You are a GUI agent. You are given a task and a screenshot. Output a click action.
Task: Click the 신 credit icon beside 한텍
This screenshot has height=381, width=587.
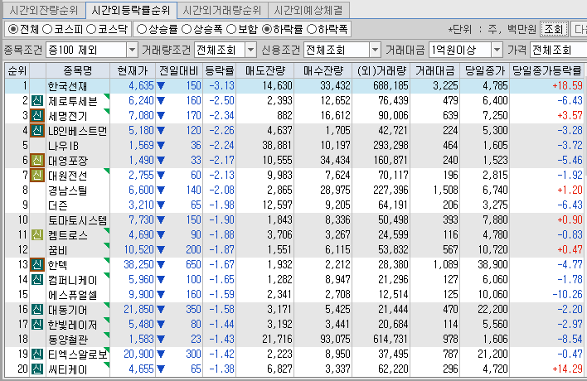coord(37,265)
